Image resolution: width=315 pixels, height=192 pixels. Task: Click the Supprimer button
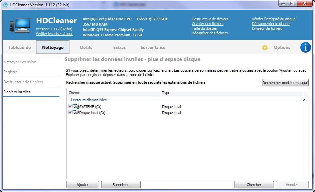(x=121, y=185)
